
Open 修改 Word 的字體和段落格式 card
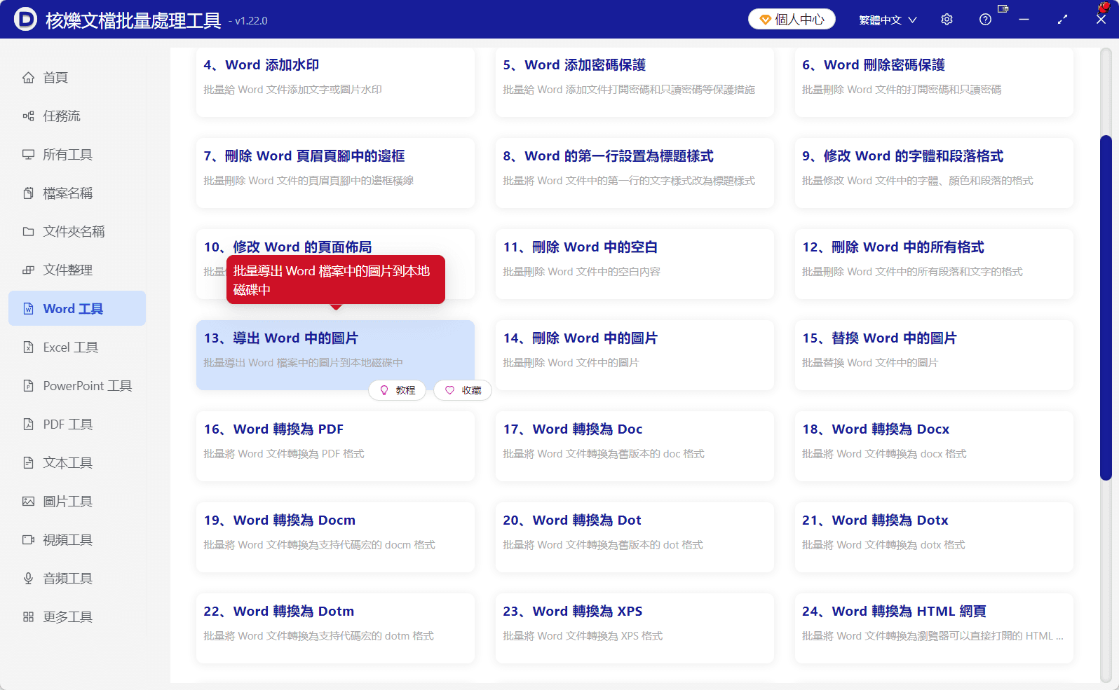pos(934,173)
